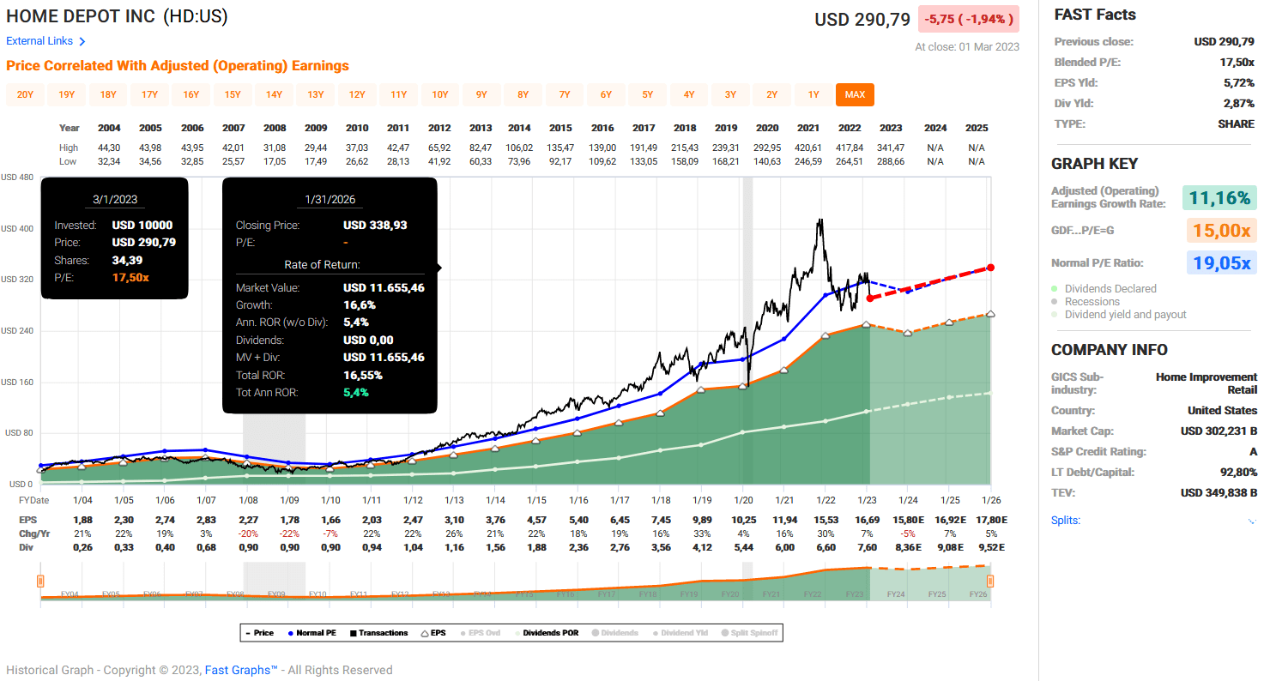Select the 19Y time range
The image size is (1264, 681).
pyautogui.click(x=66, y=94)
